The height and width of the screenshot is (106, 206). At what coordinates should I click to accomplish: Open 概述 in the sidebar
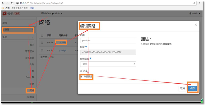click(x=32, y=45)
